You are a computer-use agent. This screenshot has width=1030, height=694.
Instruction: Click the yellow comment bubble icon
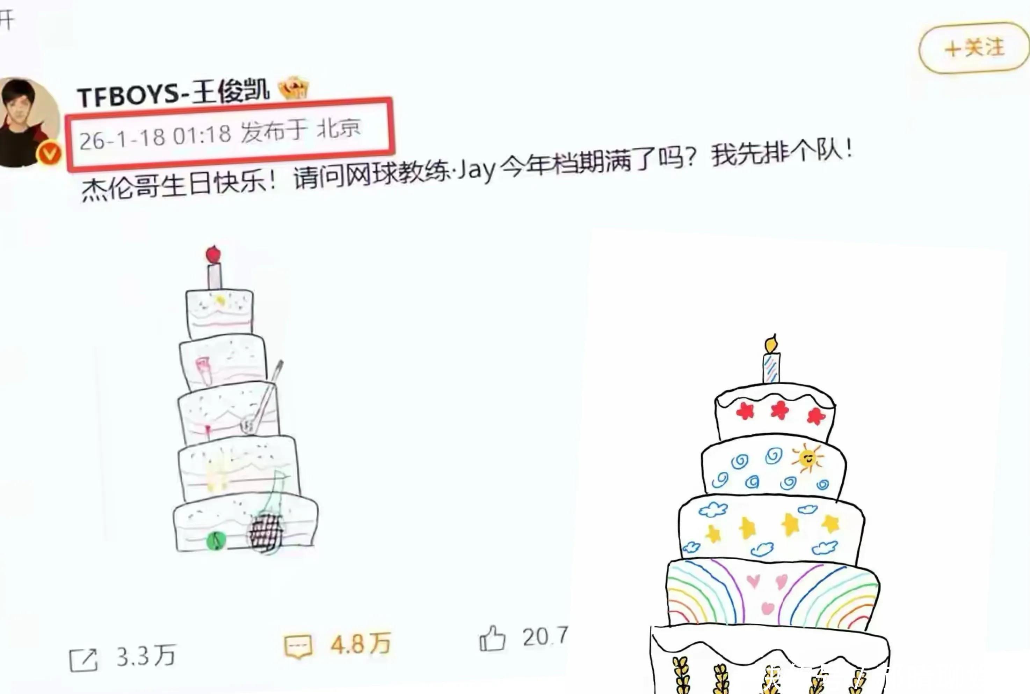tap(298, 647)
